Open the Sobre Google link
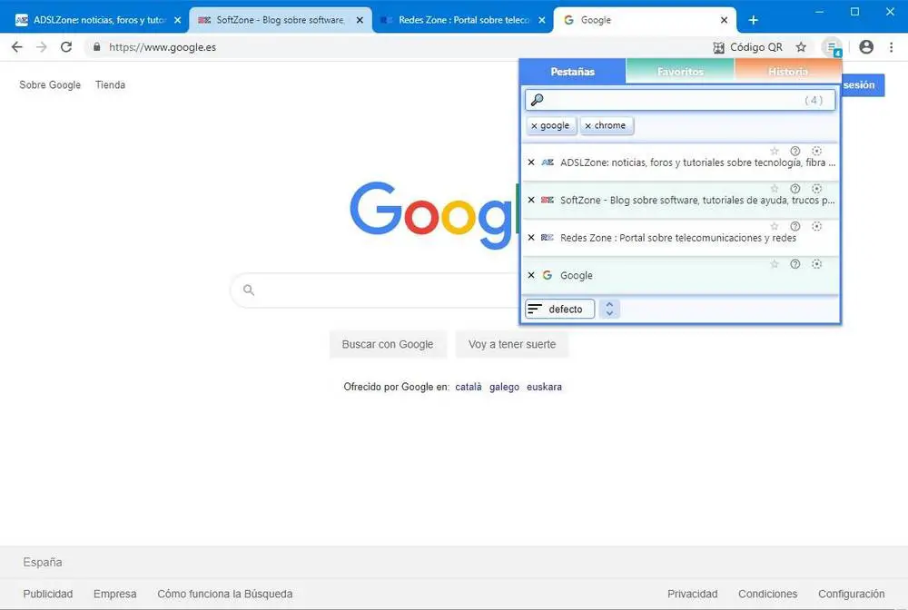This screenshot has width=908, height=610. tap(50, 84)
